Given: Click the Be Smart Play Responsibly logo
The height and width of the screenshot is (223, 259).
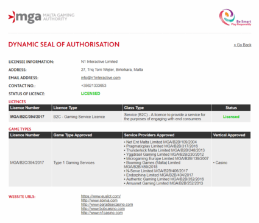Looking at the screenshot, I should click(x=235, y=17).
